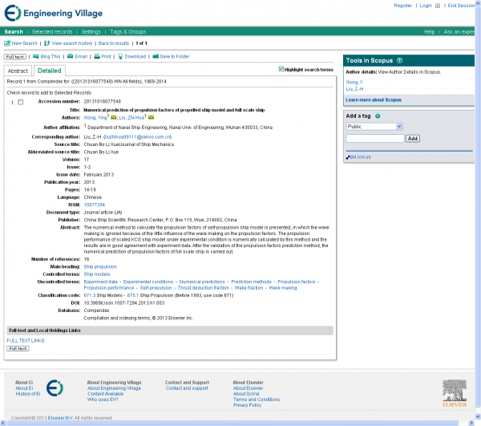
Task: Click the corresponding author email address
Action: point(137,137)
